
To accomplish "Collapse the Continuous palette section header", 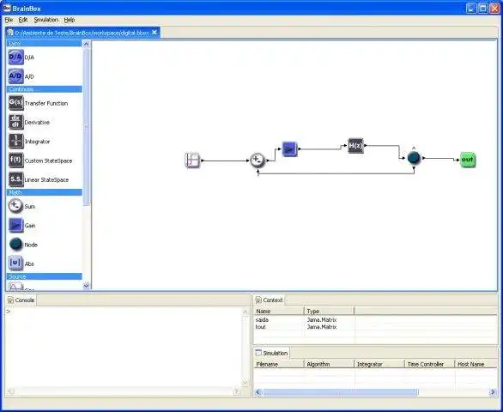I will [45, 89].
